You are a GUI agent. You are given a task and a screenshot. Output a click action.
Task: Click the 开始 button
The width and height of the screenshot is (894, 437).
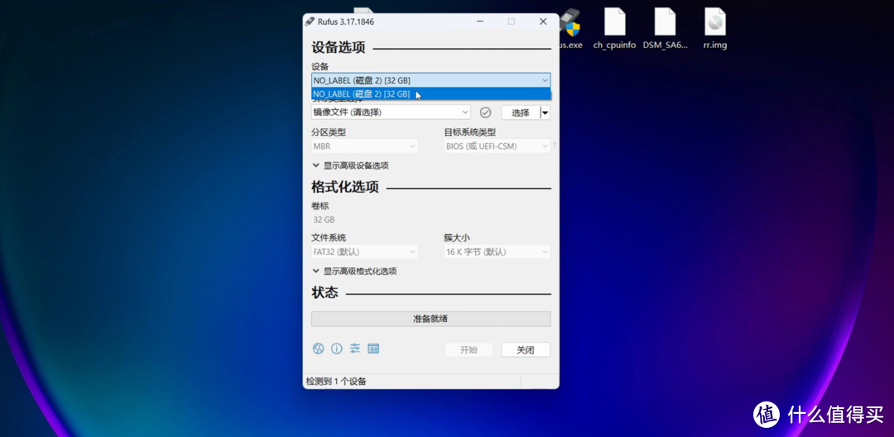click(469, 350)
